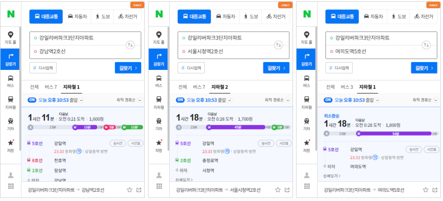The width and height of the screenshot is (443, 201).
Task: Expand departure time dropdown in 강남역2호선 panel
Action: 82,100
